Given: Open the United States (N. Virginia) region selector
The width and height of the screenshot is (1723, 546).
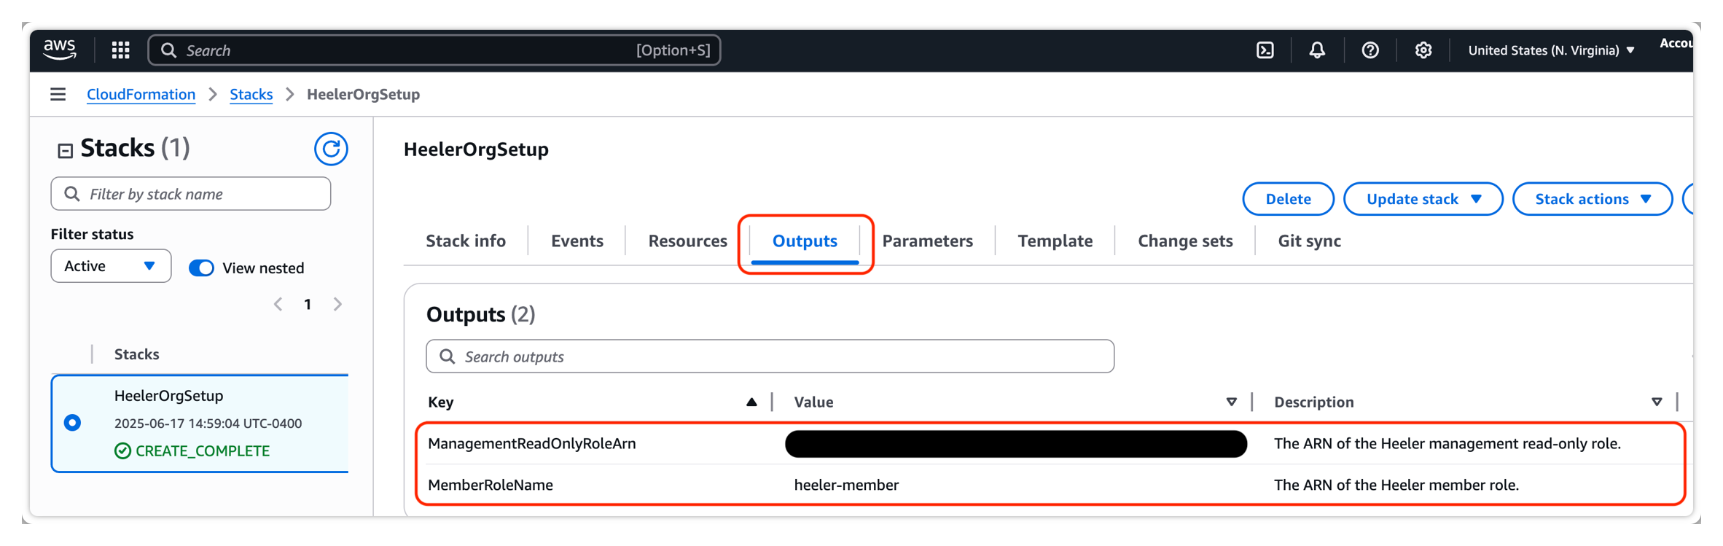Looking at the screenshot, I should [x=1551, y=50].
